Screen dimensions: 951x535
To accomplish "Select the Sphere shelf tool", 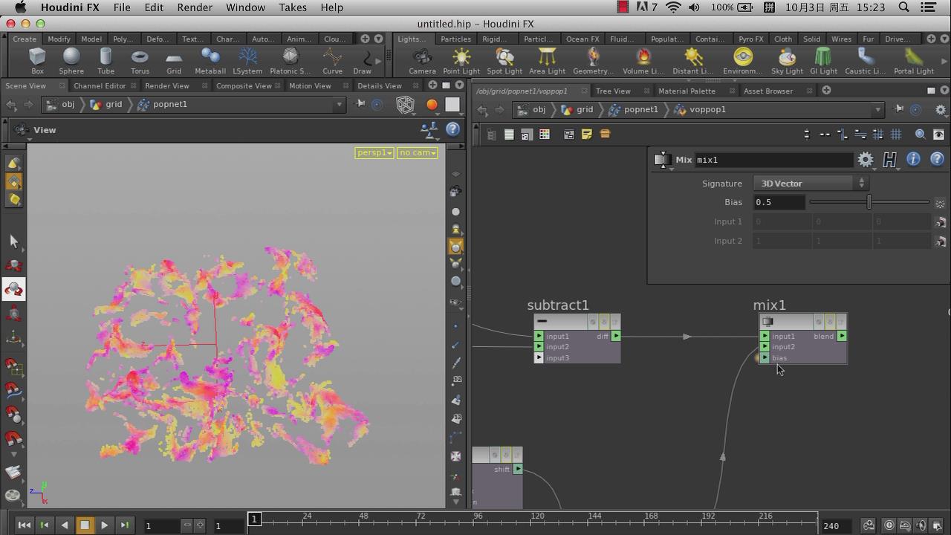I will [x=71, y=60].
